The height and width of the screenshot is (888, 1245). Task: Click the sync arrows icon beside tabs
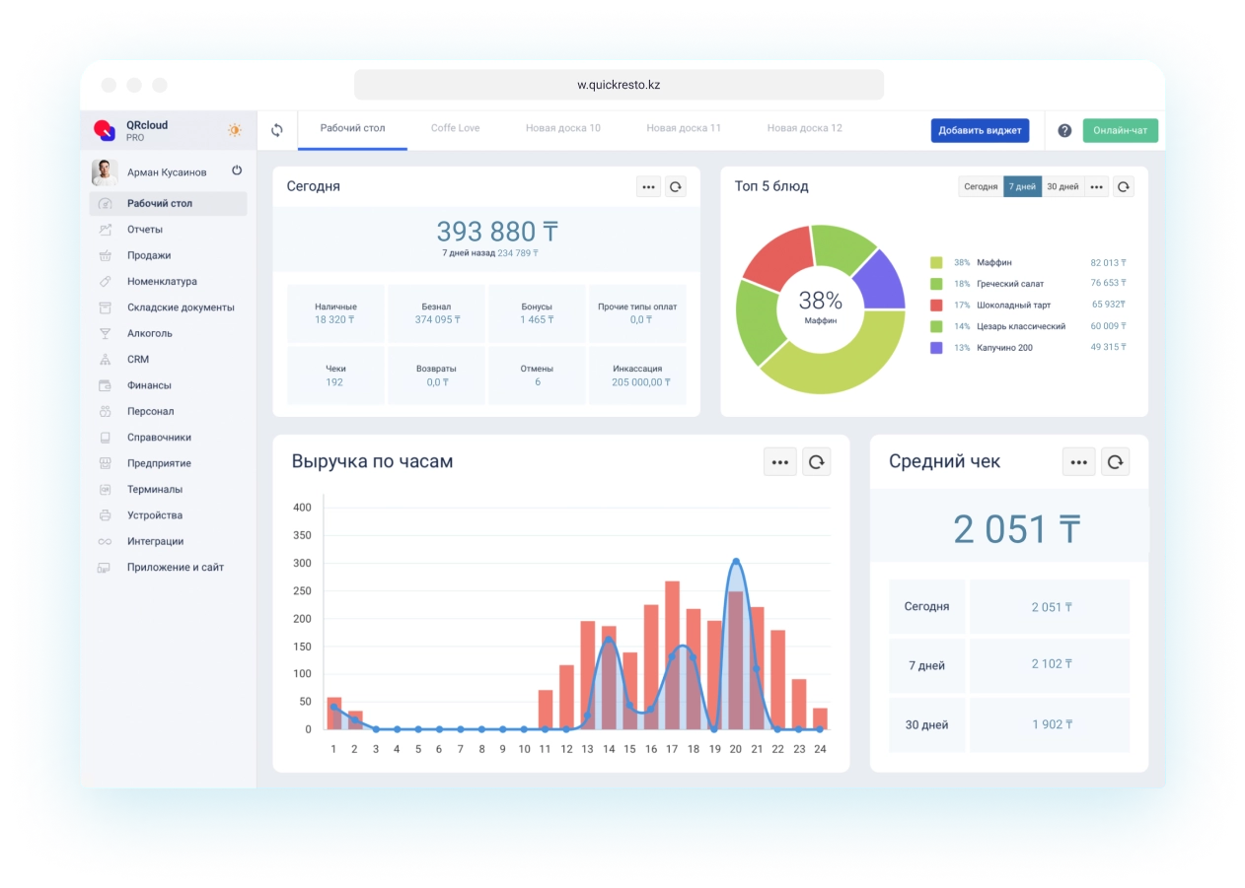(277, 130)
